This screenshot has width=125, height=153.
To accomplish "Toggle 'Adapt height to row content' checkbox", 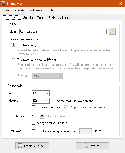I will (53, 101).
